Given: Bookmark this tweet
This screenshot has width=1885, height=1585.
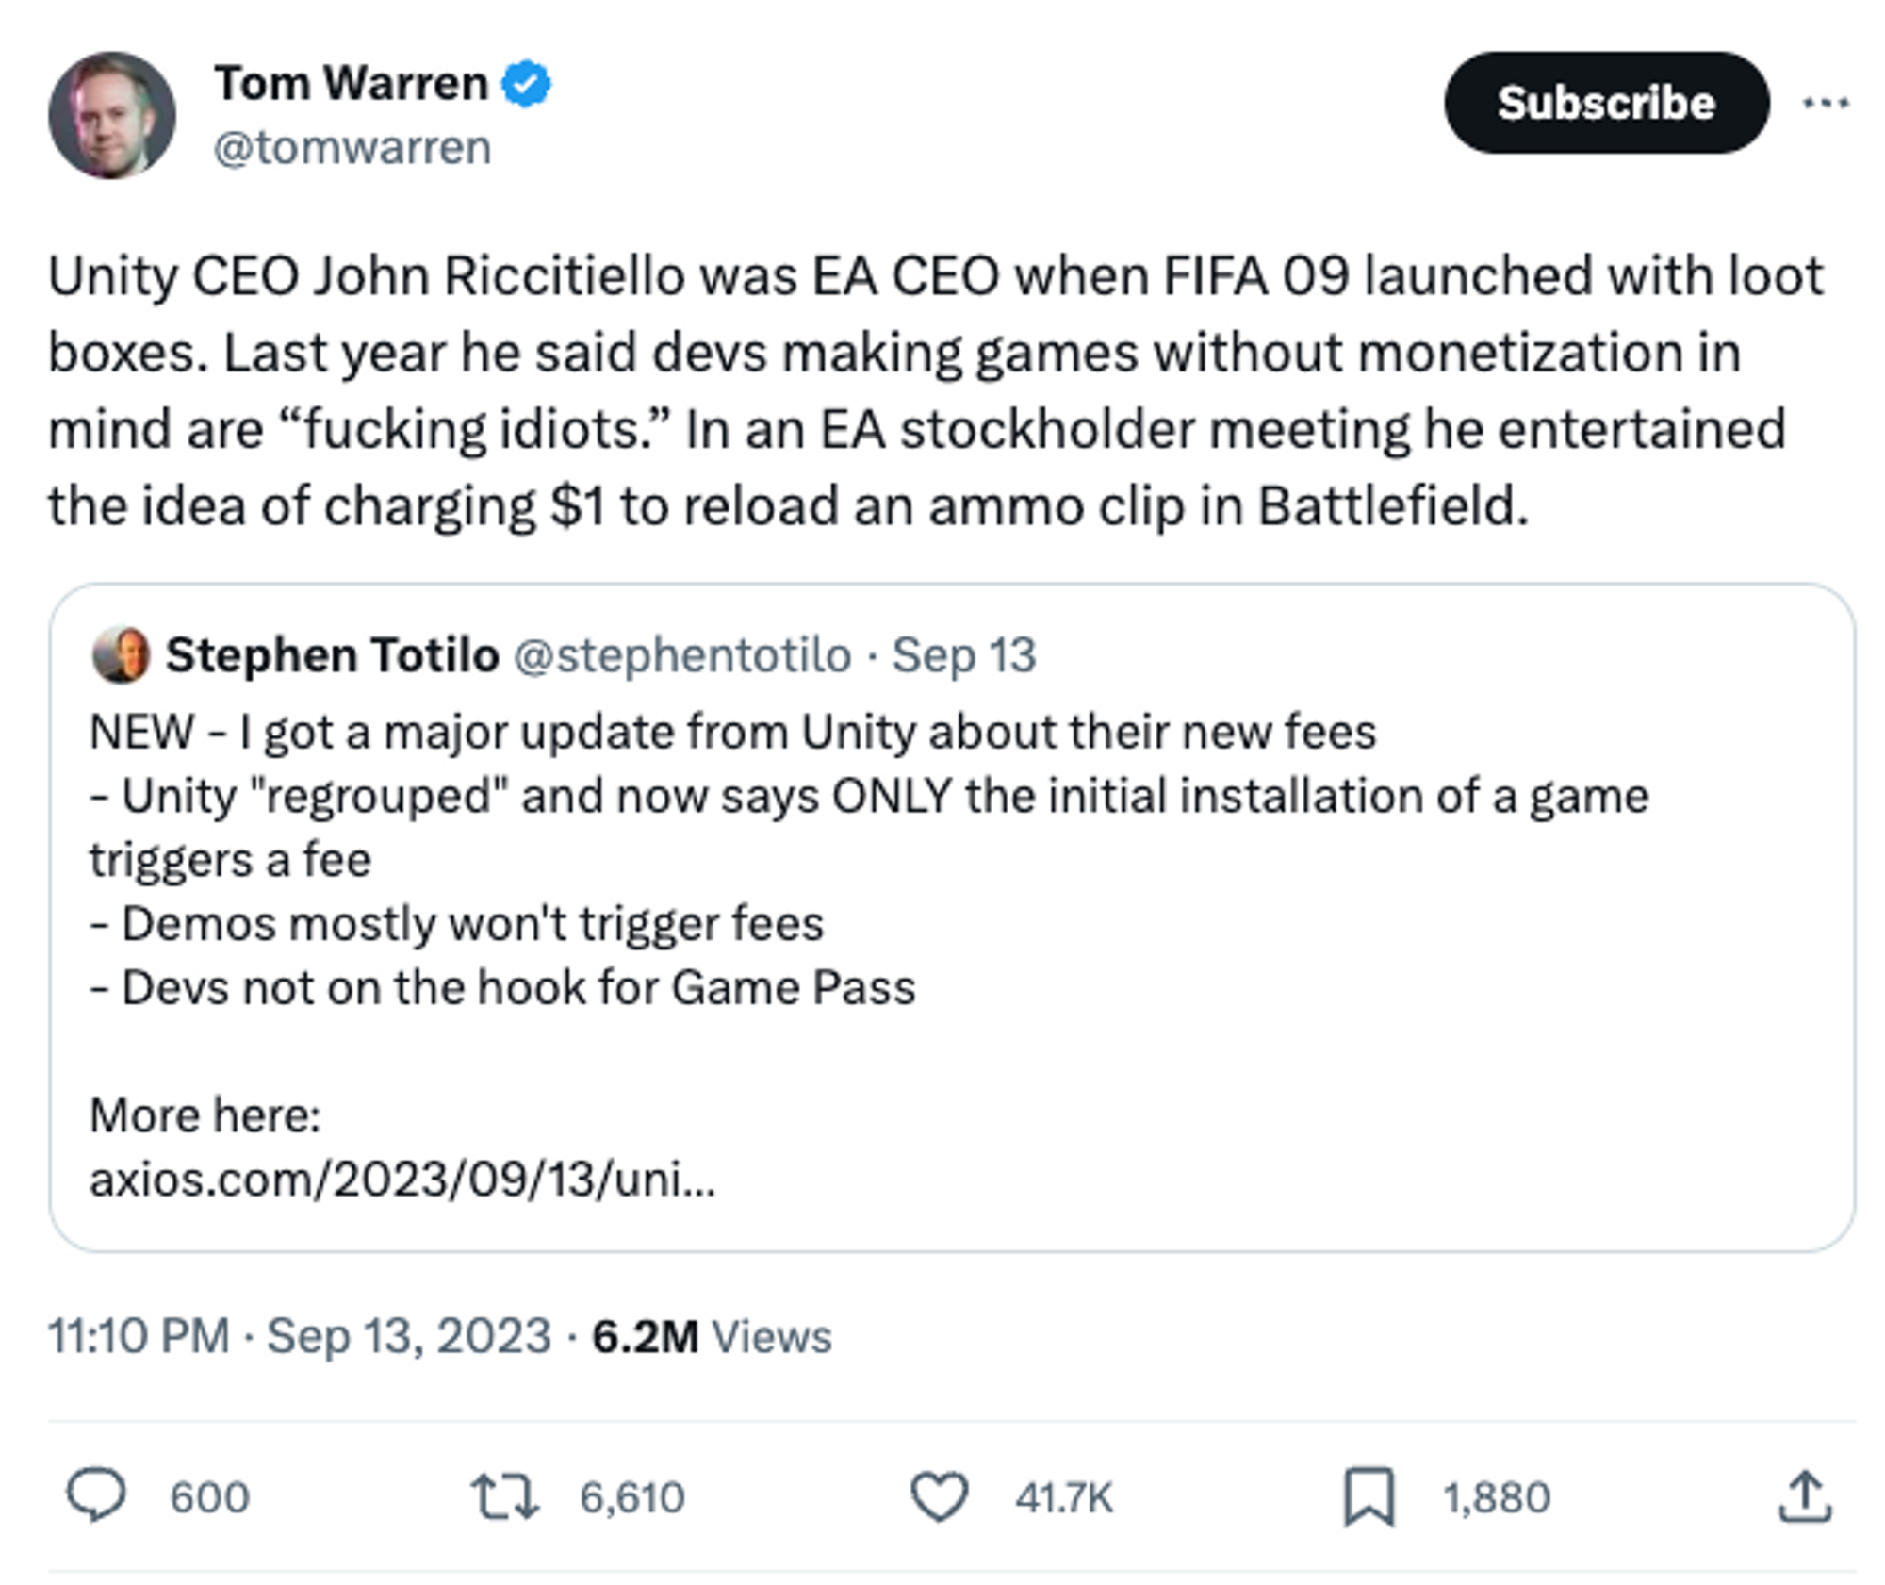Looking at the screenshot, I should click(x=1369, y=1496).
